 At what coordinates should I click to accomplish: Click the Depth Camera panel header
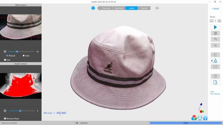(21, 64)
